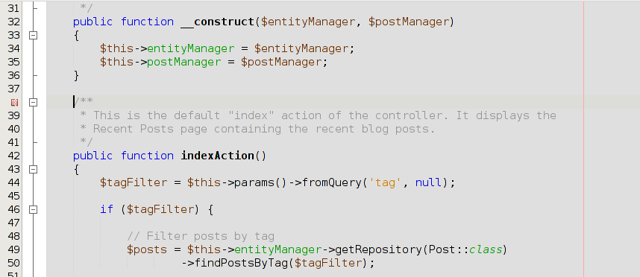The image size is (640, 277).
Task: Collapse the if ($tagFilter) block fold
Action: (x=34, y=209)
